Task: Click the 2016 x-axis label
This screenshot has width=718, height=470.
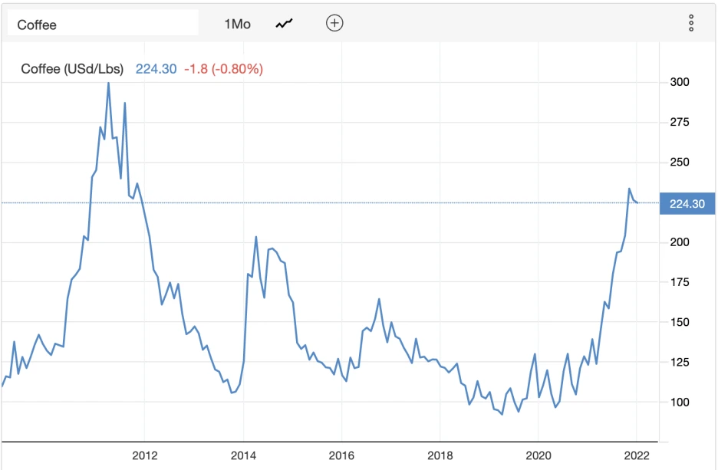Action: tap(341, 455)
